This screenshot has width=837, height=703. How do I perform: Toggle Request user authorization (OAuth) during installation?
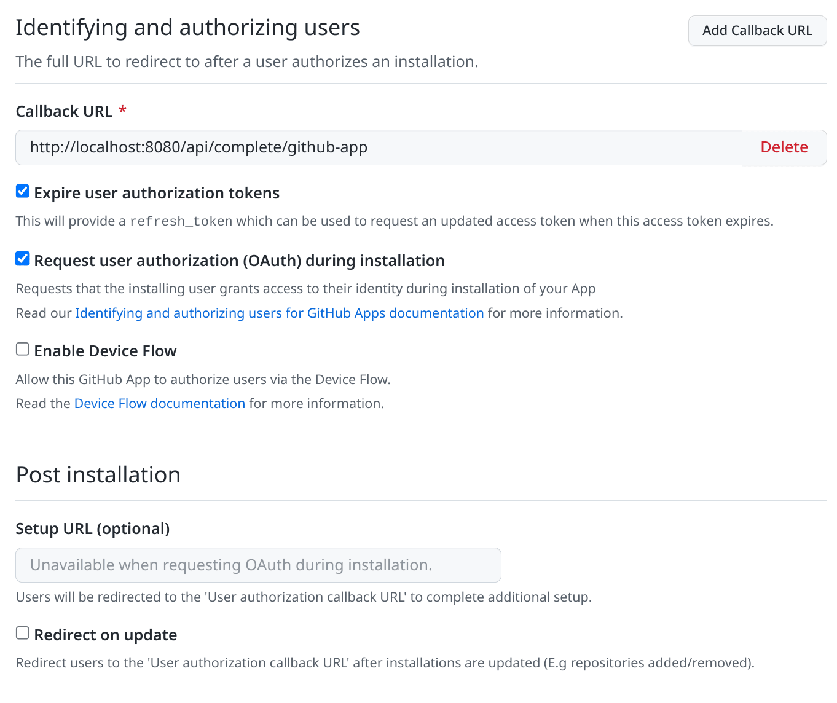click(23, 259)
